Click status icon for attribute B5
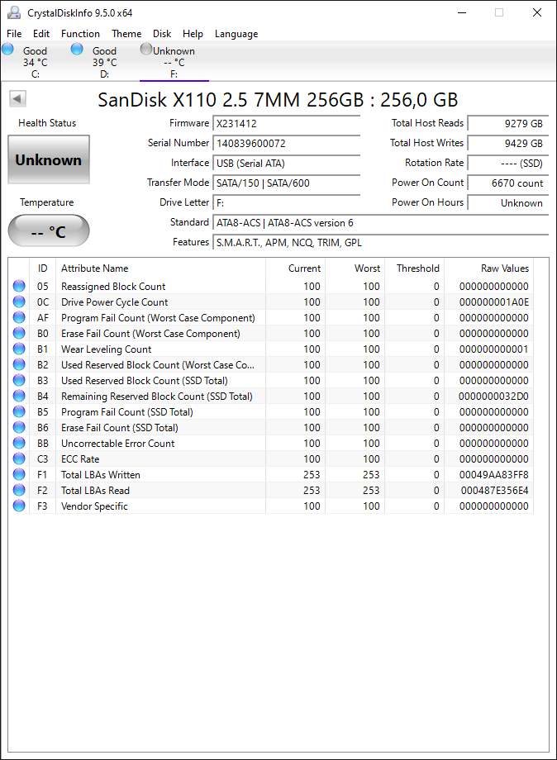This screenshot has width=557, height=760. click(x=19, y=411)
